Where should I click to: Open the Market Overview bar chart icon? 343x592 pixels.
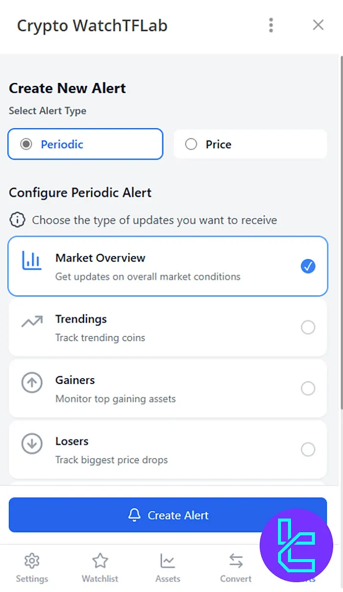coord(31,260)
